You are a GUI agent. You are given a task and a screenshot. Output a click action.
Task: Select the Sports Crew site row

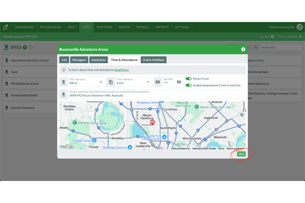[x=275, y=60]
